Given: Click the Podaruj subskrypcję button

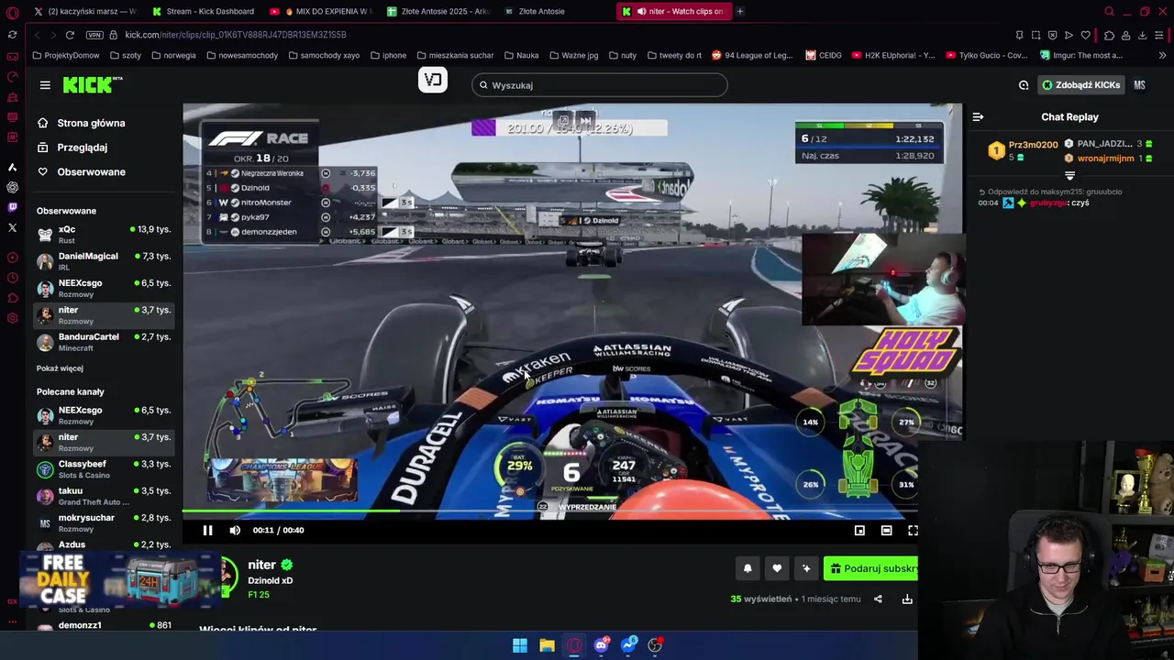Looking at the screenshot, I should coord(871,568).
